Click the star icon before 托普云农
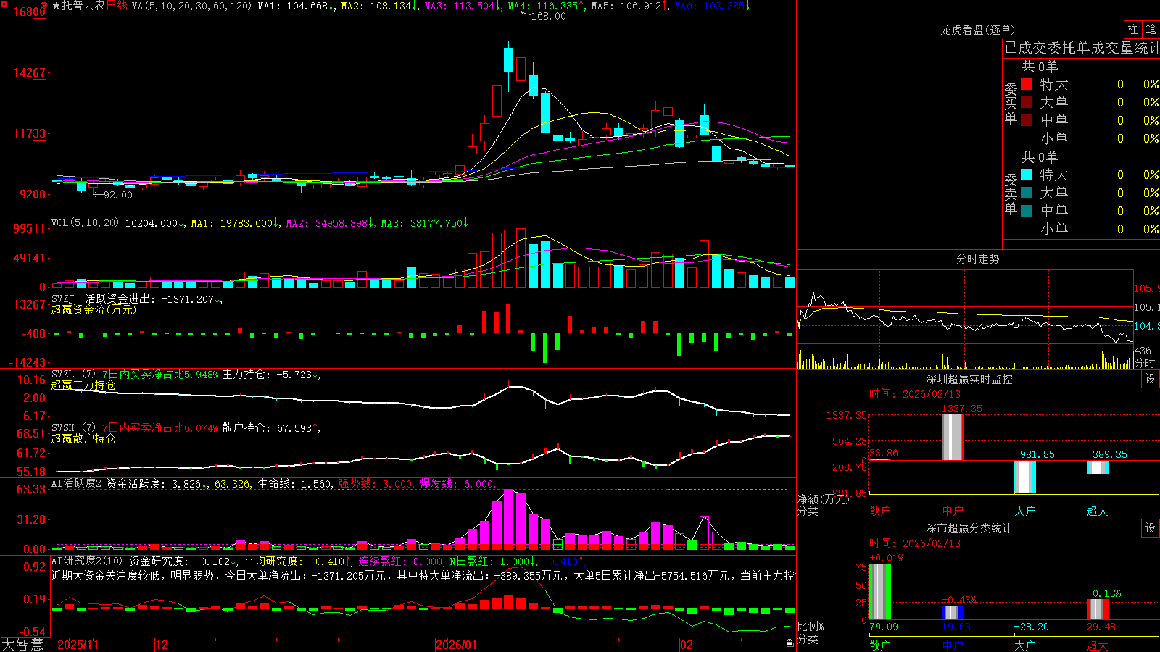The width and height of the screenshot is (1160, 652). coord(57,6)
